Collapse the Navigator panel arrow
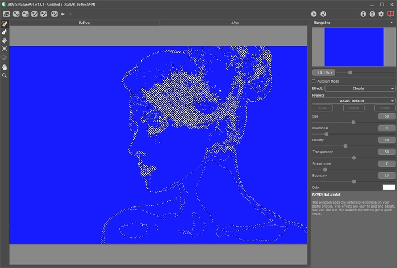The height and width of the screenshot is (268, 397). pyautogui.click(x=392, y=23)
